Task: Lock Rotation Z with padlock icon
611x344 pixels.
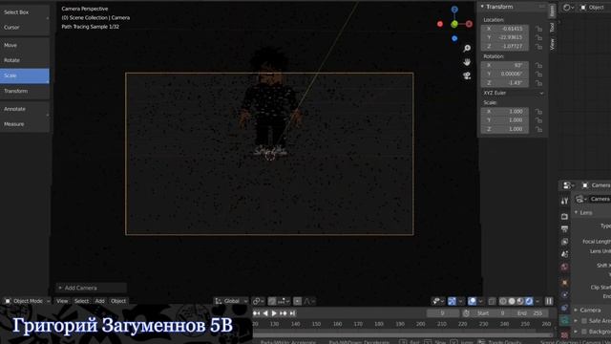Action: [x=538, y=83]
